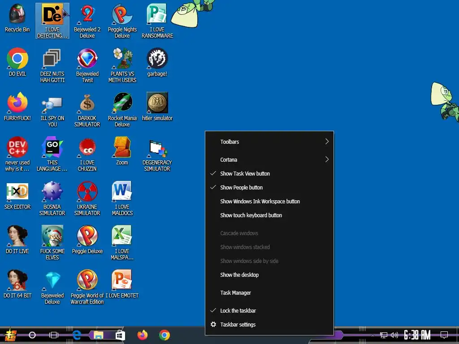Select the Rocket Mania Deluxe shortcut
This screenshot has width=459, height=344.
[x=122, y=110]
